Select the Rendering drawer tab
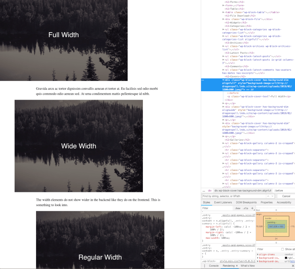Viewport: 295px width, 269px height. point(229,266)
